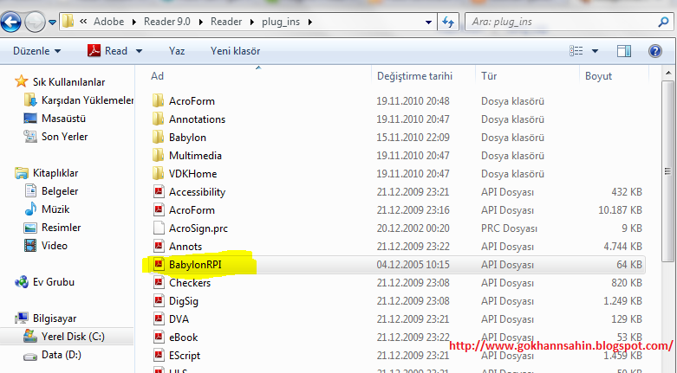Click the greyed Forward navigation arrow
677x373 pixels.
click(35, 22)
